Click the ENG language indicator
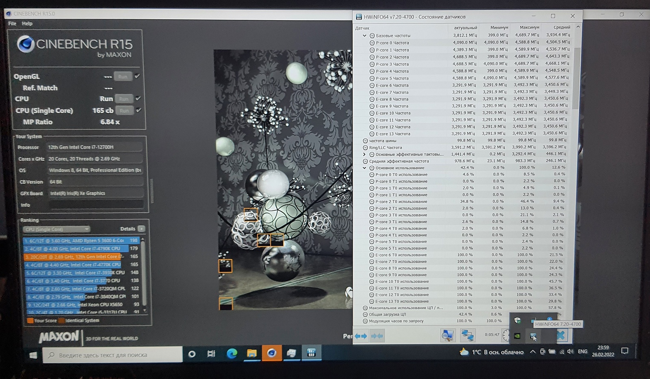 583,351
